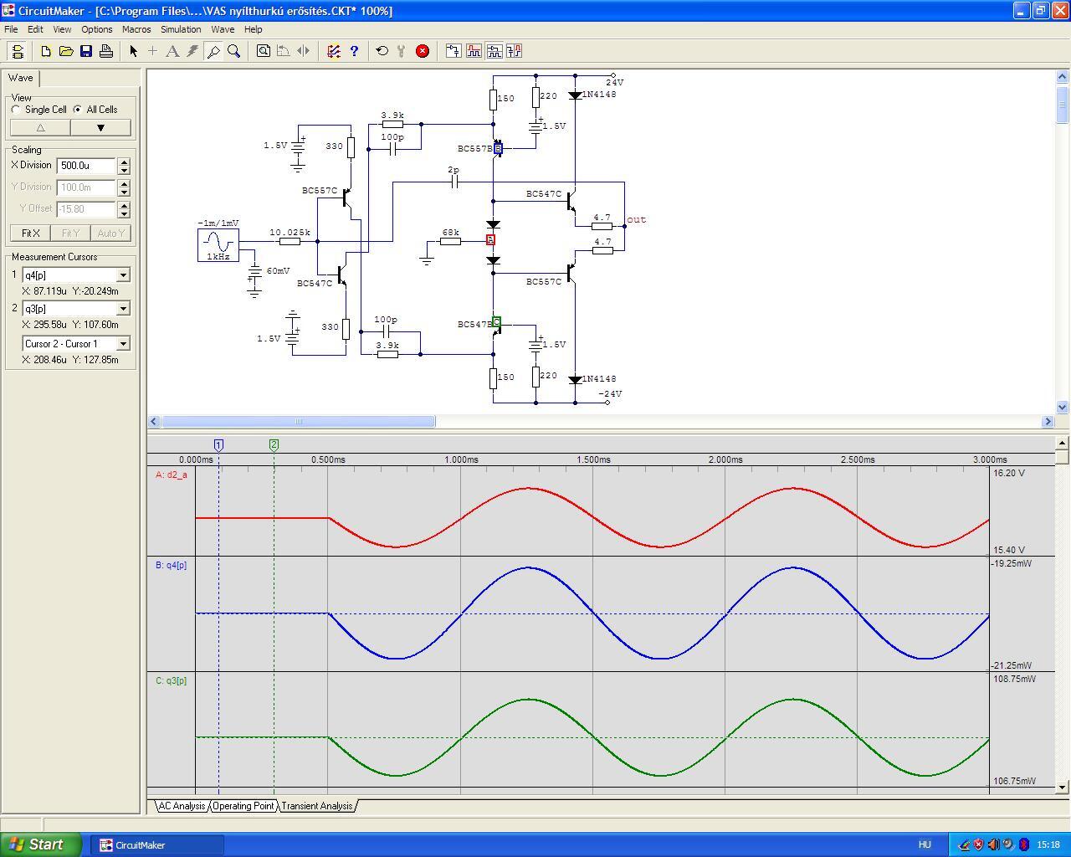Open the Cursor 1 q4[p] signal dropdown
This screenshot has width=1071, height=857.
coord(123,275)
